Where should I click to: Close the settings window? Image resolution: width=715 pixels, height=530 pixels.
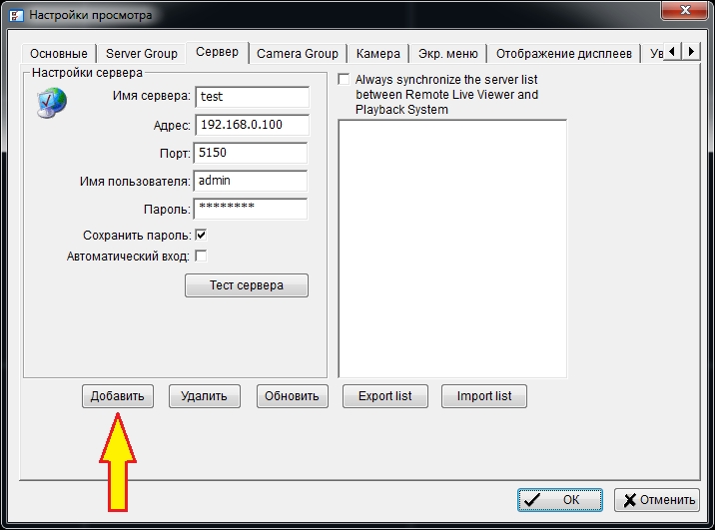click(683, 12)
